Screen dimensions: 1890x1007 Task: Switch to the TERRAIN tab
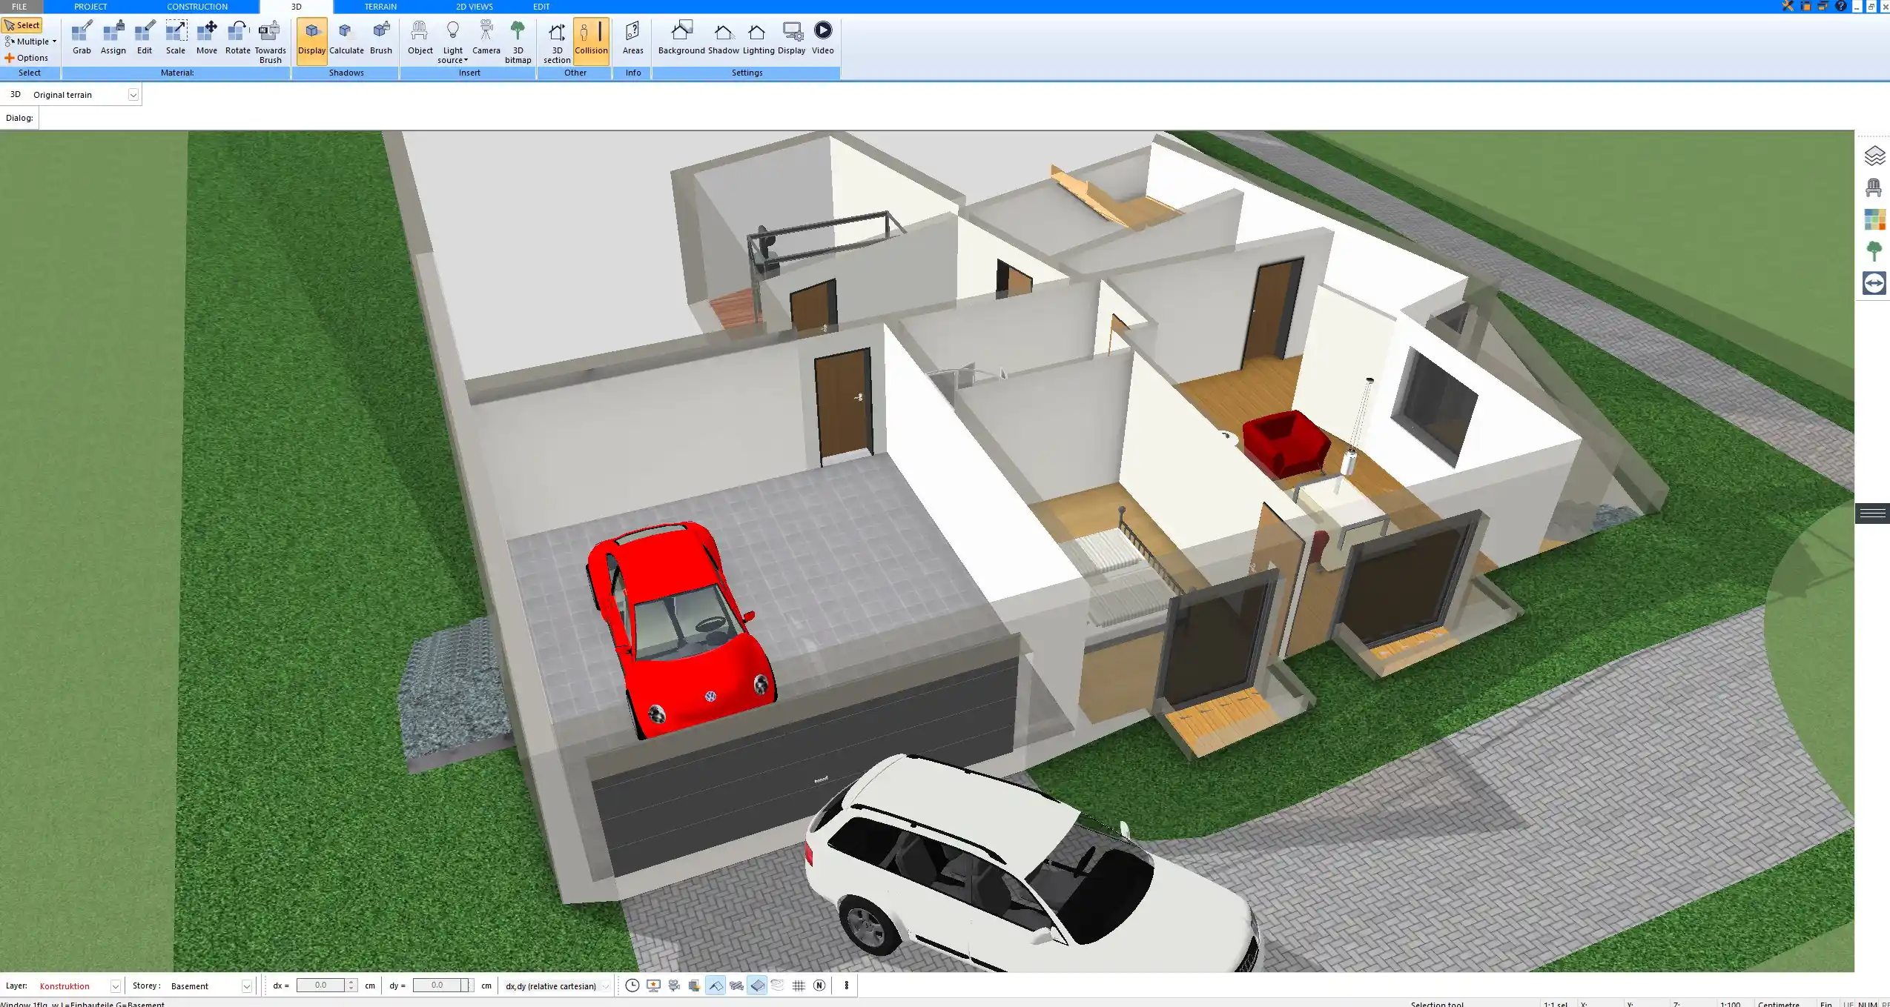(x=380, y=7)
